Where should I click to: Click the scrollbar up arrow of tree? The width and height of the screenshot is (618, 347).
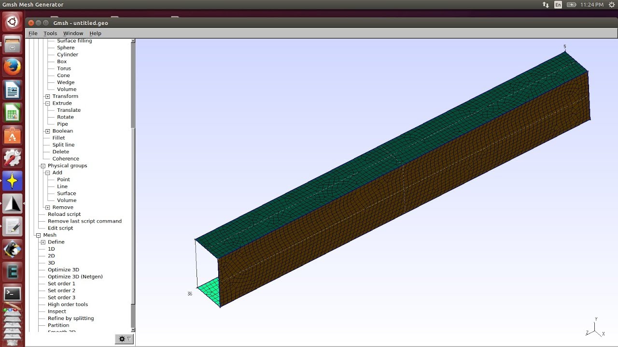pyautogui.click(x=133, y=41)
